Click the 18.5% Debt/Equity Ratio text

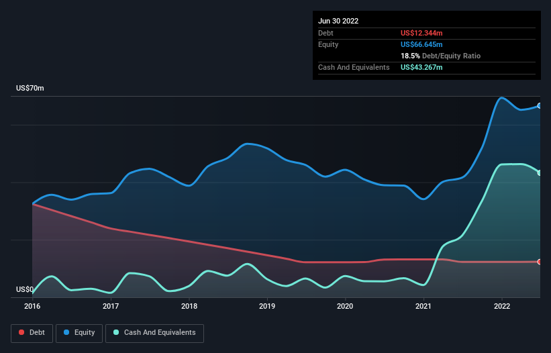[440, 56]
